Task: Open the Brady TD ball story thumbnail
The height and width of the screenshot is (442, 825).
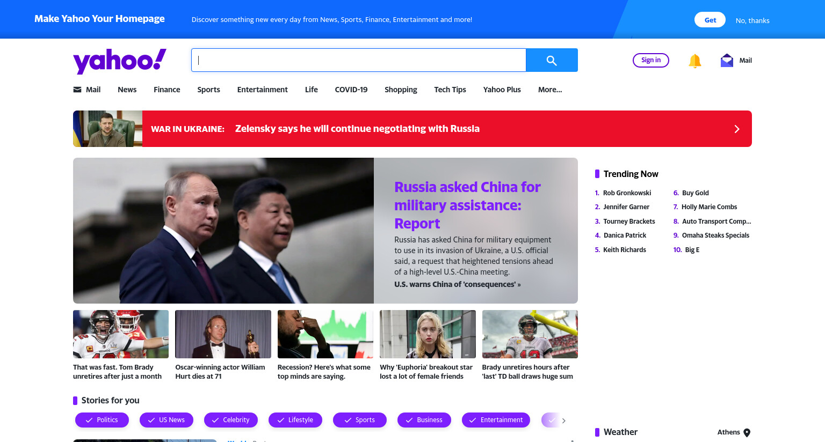Action: pyautogui.click(x=530, y=334)
